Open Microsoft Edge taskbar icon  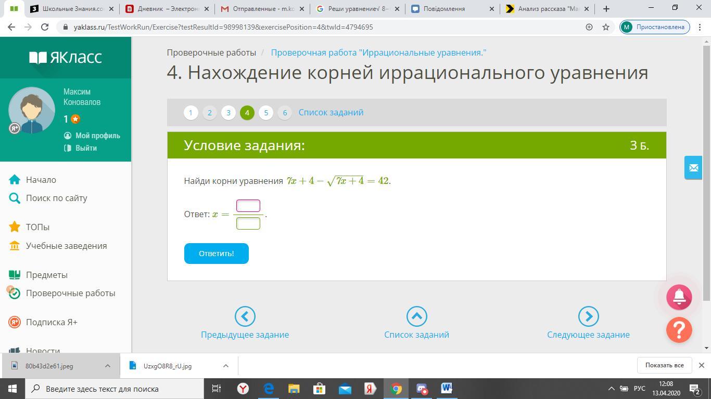click(x=269, y=389)
